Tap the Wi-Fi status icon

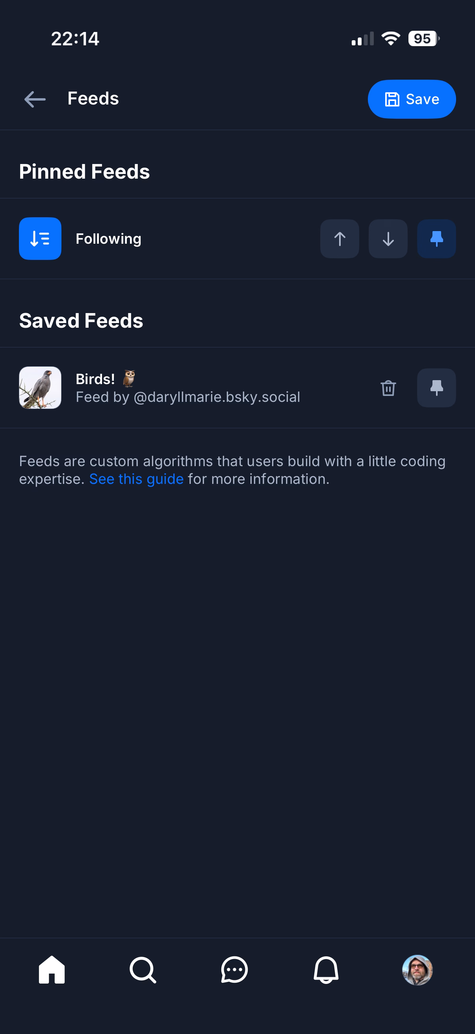[391, 39]
